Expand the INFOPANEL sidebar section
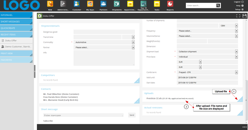 [x=16, y=15]
